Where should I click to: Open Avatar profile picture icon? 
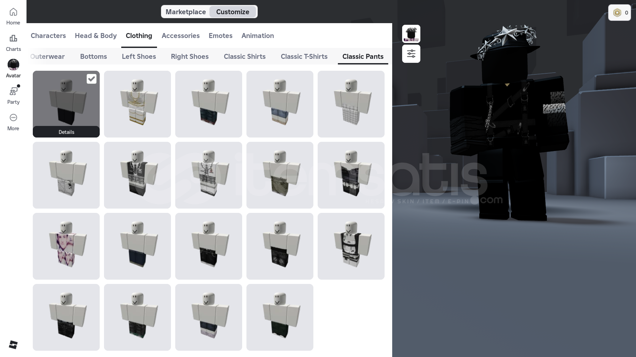pos(13,65)
